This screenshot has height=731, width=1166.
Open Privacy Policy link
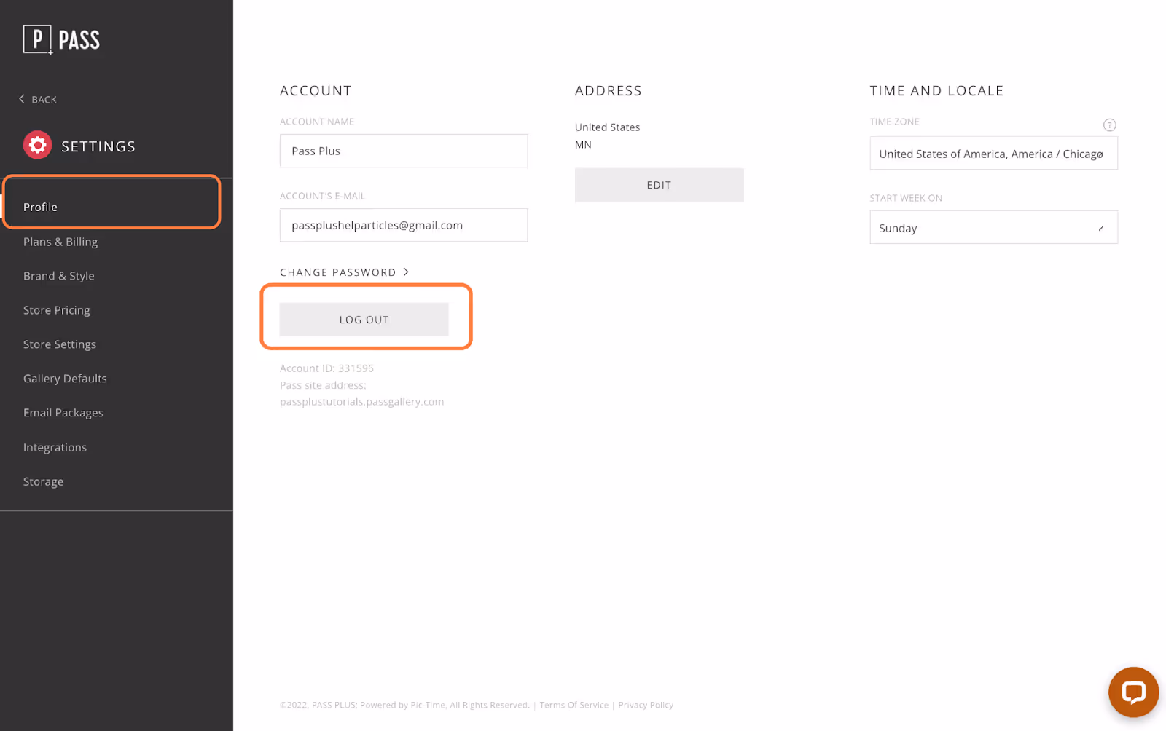coord(646,705)
